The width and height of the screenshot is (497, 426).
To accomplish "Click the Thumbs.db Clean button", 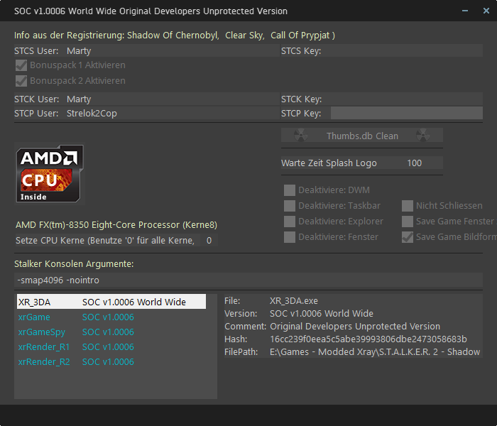I will pyautogui.click(x=362, y=136).
